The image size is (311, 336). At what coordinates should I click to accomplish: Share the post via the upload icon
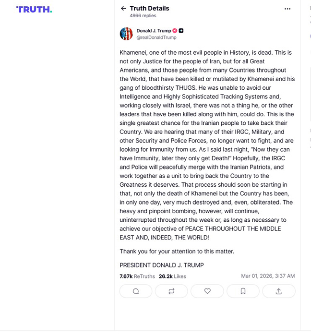[279, 291]
